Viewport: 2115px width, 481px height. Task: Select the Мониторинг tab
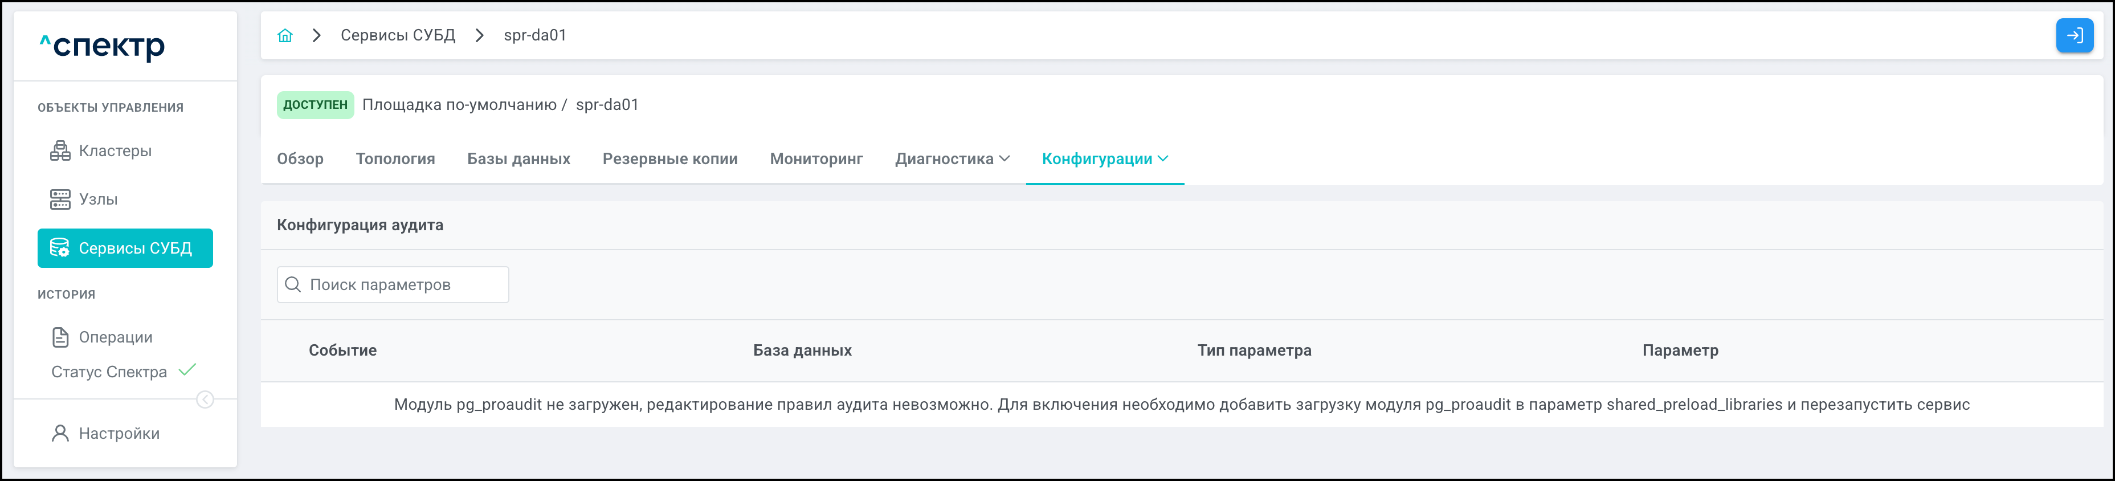click(x=816, y=159)
